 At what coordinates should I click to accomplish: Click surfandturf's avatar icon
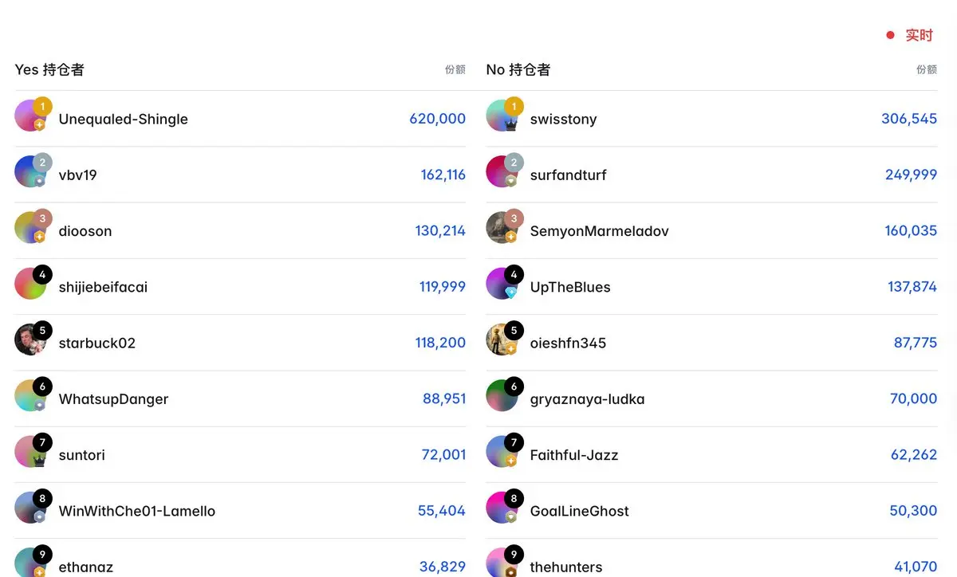click(x=502, y=172)
